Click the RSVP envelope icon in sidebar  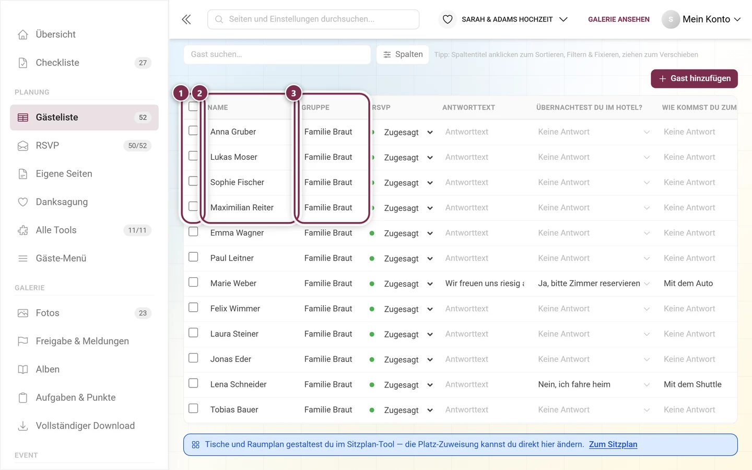pos(23,146)
